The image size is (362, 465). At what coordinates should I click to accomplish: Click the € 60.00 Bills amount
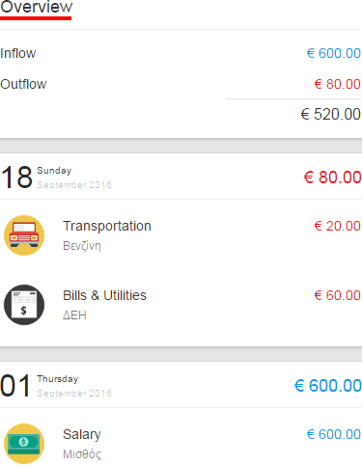(x=337, y=295)
